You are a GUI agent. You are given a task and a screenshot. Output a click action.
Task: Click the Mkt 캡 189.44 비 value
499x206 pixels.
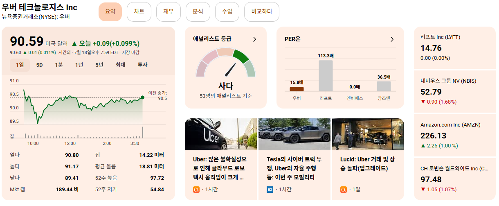[67, 189]
